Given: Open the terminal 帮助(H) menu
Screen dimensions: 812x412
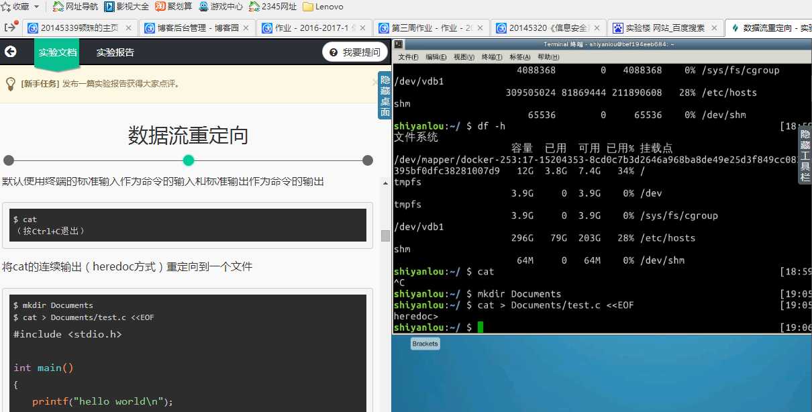Looking at the screenshot, I should (x=548, y=57).
